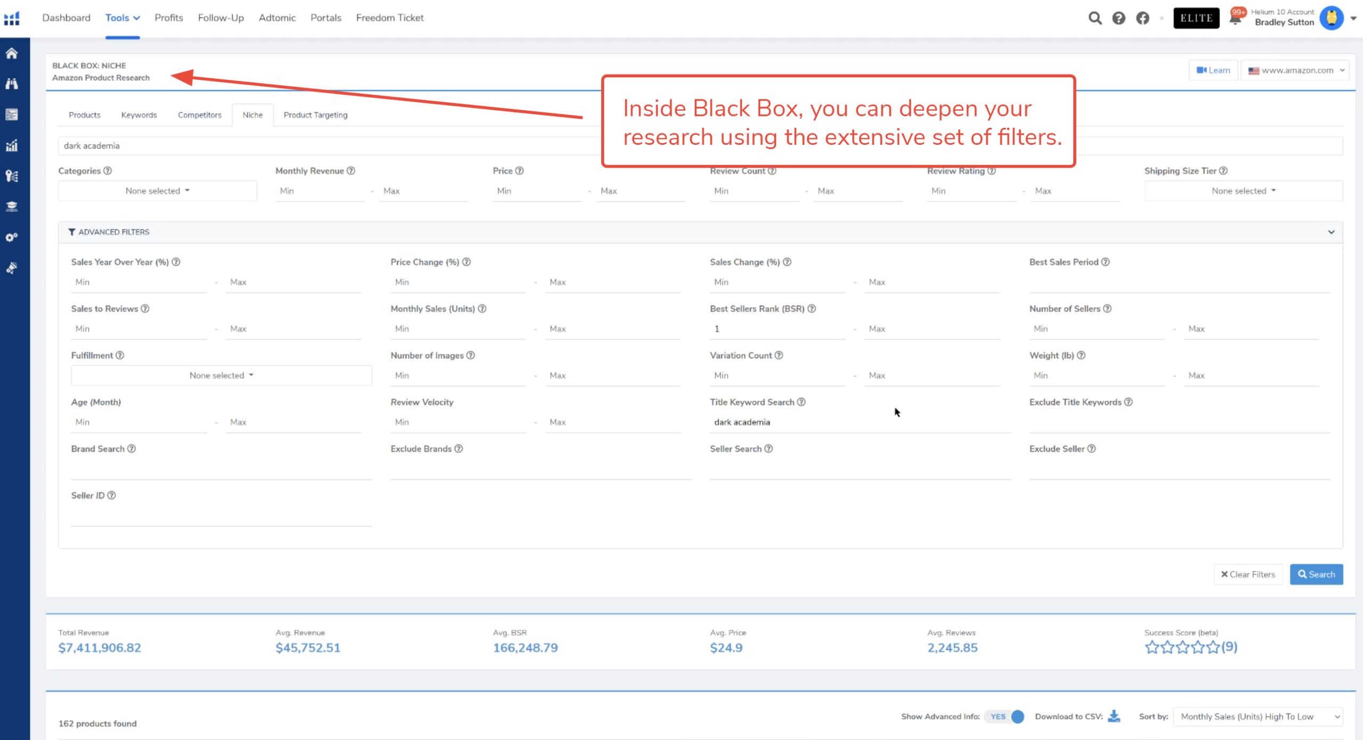Open the Categories dropdown

point(158,191)
